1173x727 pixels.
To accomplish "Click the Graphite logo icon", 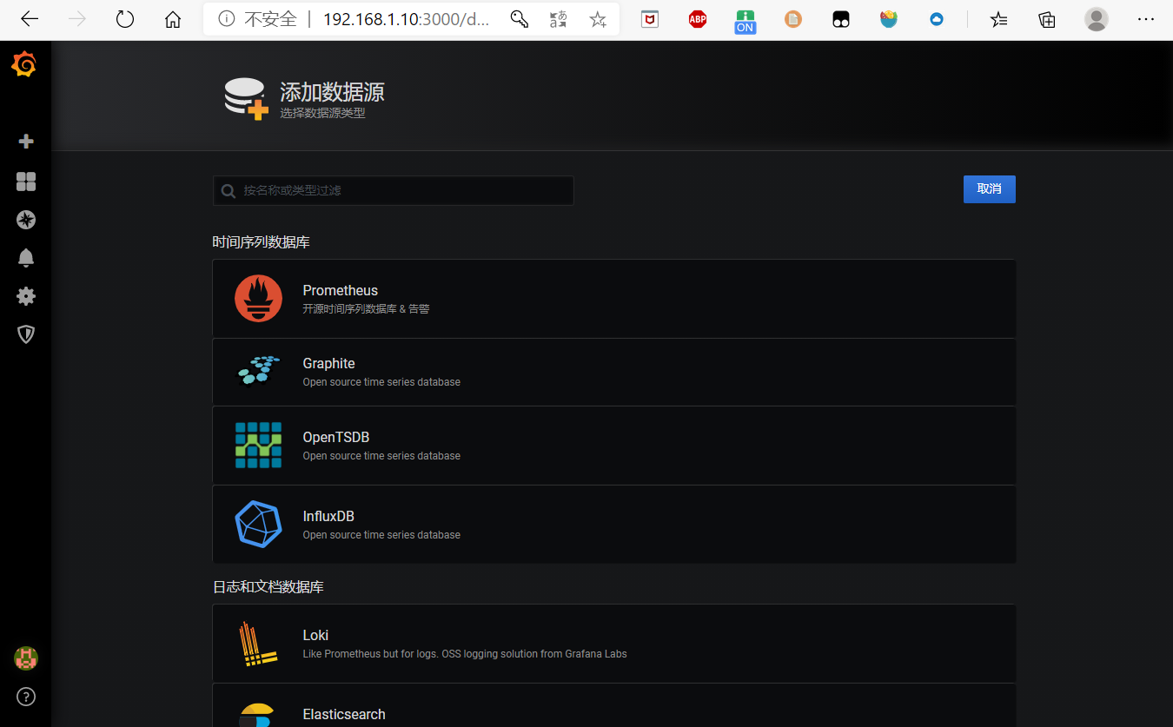I will click(258, 371).
